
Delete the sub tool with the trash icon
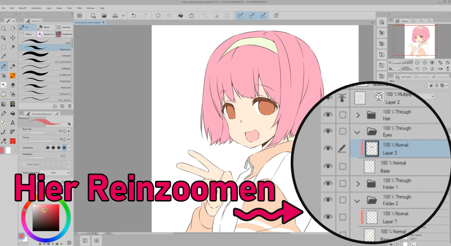point(70,106)
